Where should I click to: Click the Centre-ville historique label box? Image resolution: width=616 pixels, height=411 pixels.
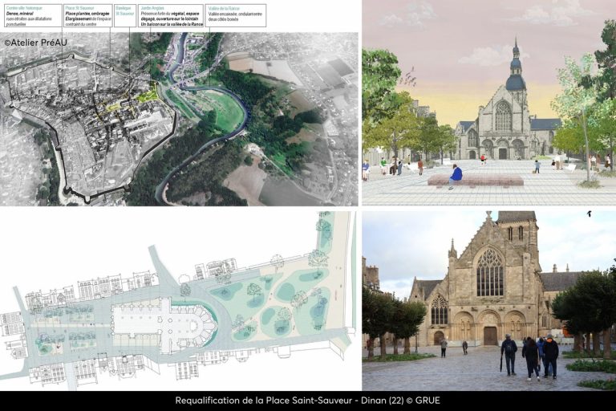[x=33, y=16]
